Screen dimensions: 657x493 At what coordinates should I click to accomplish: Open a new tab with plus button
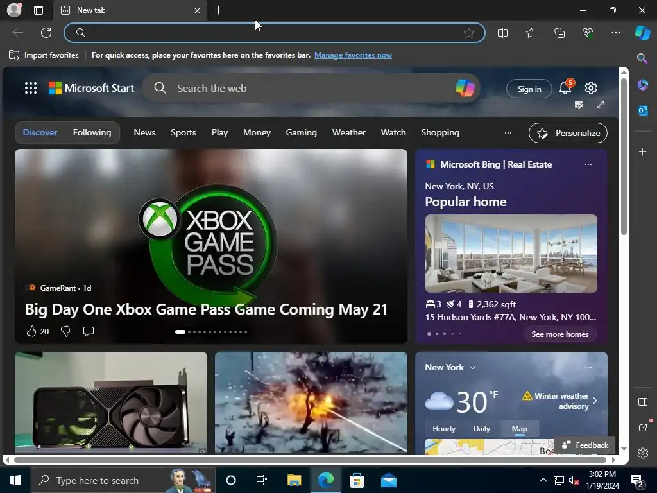click(218, 10)
